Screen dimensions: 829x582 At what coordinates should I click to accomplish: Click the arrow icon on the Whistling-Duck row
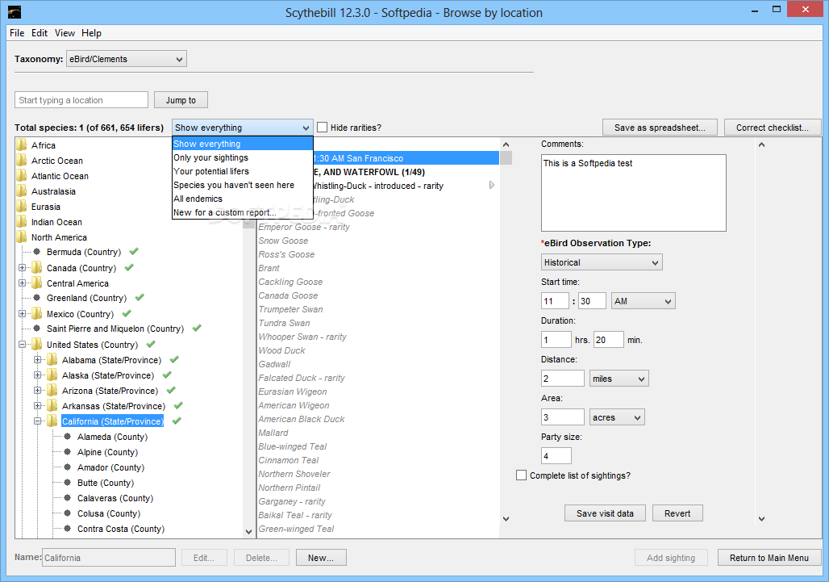pyautogui.click(x=492, y=185)
